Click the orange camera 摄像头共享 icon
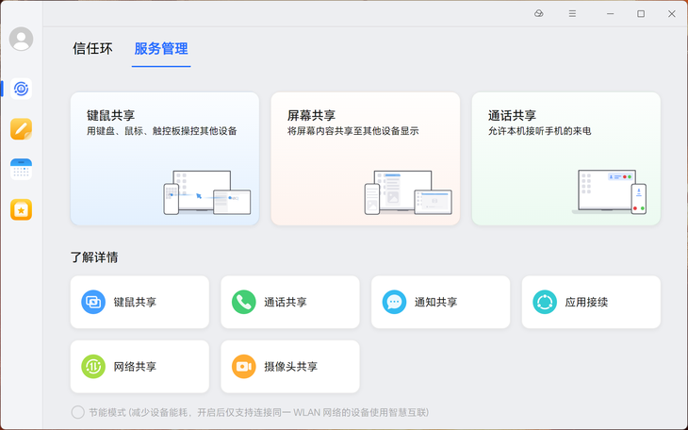This screenshot has width=688, height=430. click(x=243, y=366)
